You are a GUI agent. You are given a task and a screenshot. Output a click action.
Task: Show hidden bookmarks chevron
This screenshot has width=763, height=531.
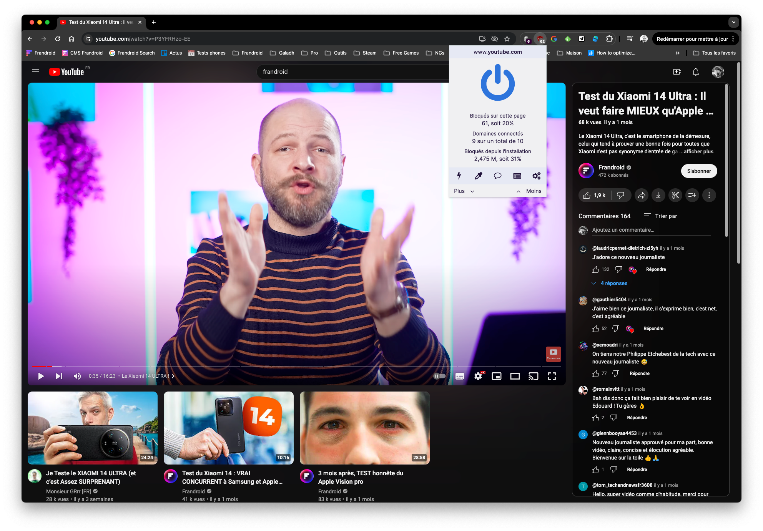(677, 53)
